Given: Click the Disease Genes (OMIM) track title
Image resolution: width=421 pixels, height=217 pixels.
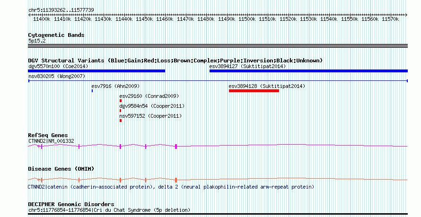Looking at the screenshot, I should [x=61, y=169].
